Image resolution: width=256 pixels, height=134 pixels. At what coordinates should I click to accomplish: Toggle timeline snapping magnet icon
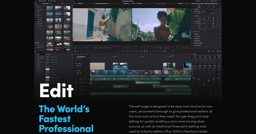click(x=141, y=51)
